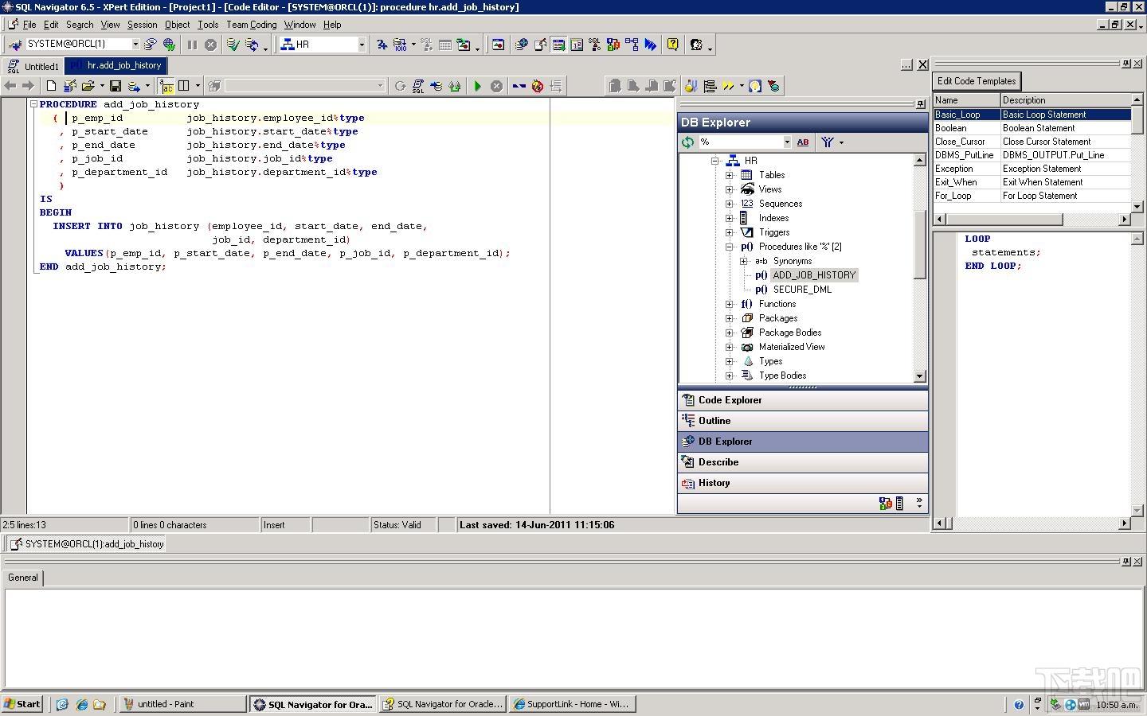This screenshot has height=716, width=1147.
Task: Click the yellow Help question-mark icon
Action: tap(673, 45)
